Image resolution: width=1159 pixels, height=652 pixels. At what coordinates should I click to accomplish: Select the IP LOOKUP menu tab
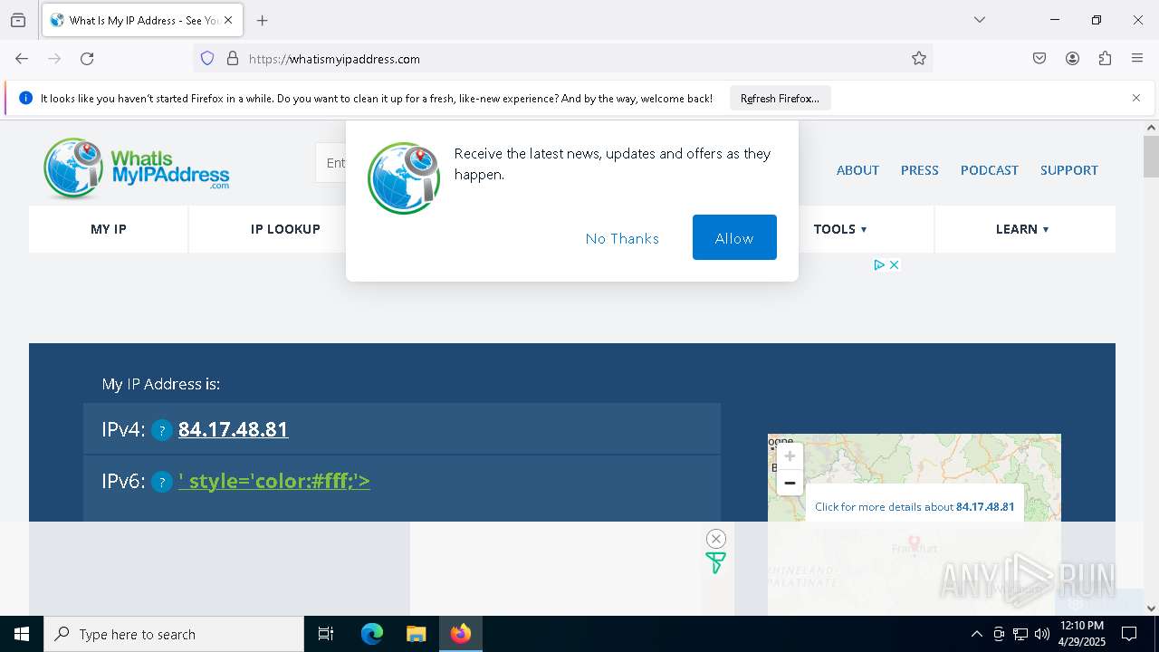pos(285,229)
